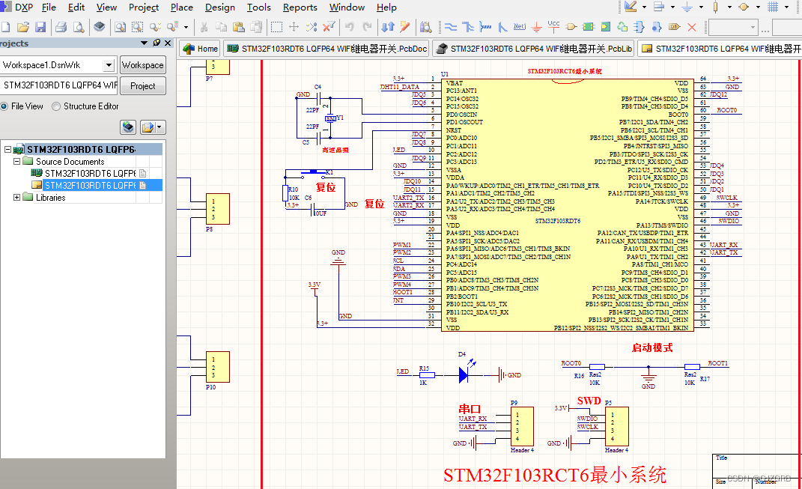Screen dimensions: 802x489
Task: Pin the Projects panel
Action: (156, 43)
